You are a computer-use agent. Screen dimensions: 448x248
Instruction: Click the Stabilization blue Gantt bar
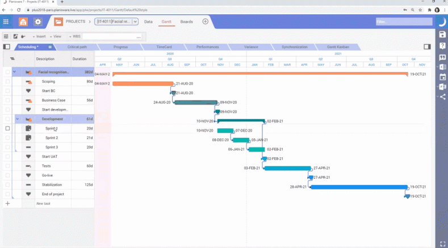(359, 187)
